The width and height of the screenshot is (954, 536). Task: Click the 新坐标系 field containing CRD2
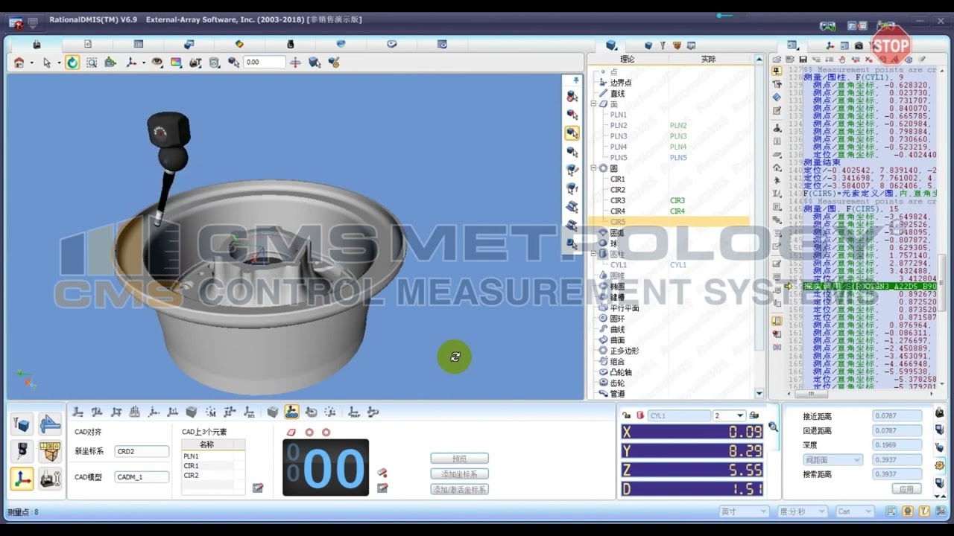coord(142,451)
